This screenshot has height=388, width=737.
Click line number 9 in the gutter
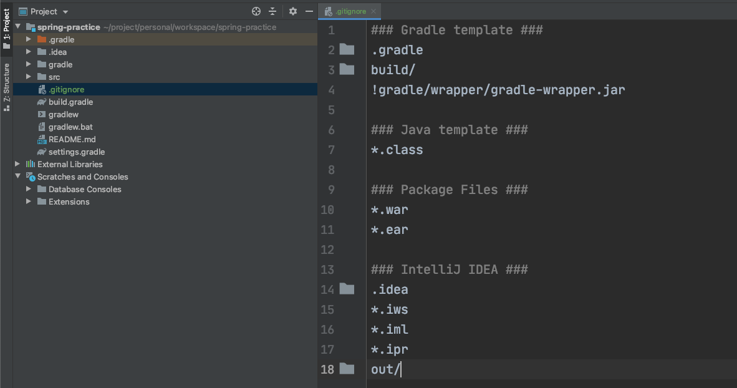pos(331,190)
